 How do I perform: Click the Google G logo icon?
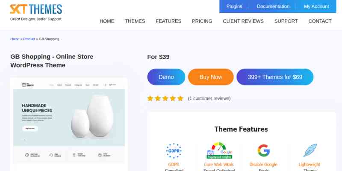tap(263, 150)
